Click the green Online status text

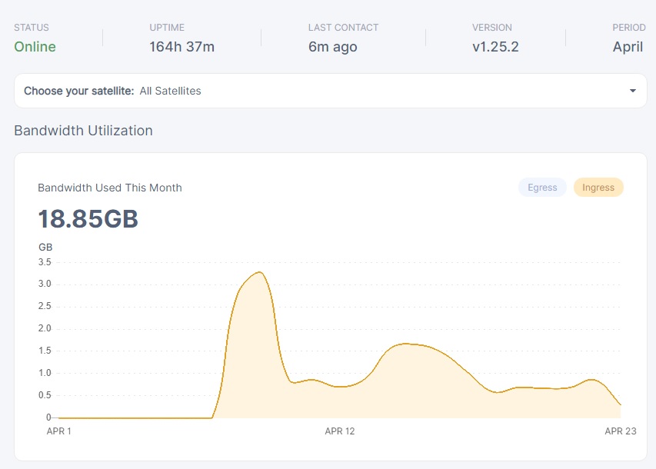click(x=35, y=47)
